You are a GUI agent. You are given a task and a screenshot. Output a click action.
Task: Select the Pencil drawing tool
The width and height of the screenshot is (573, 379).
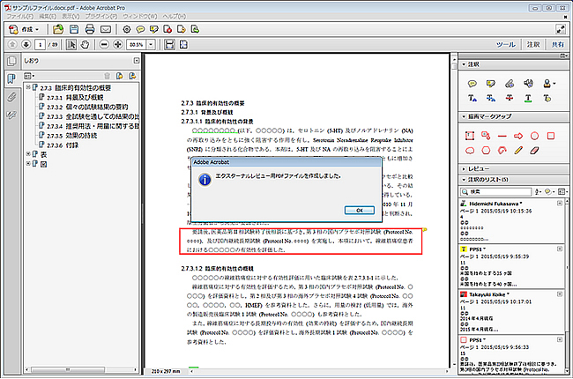(x=518, y=150)
